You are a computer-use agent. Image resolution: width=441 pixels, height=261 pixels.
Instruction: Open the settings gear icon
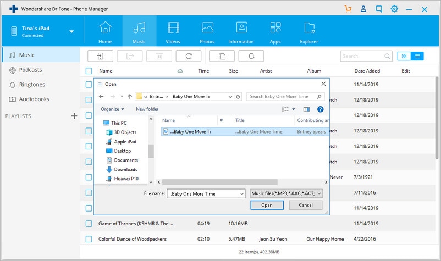click(394, 9)
